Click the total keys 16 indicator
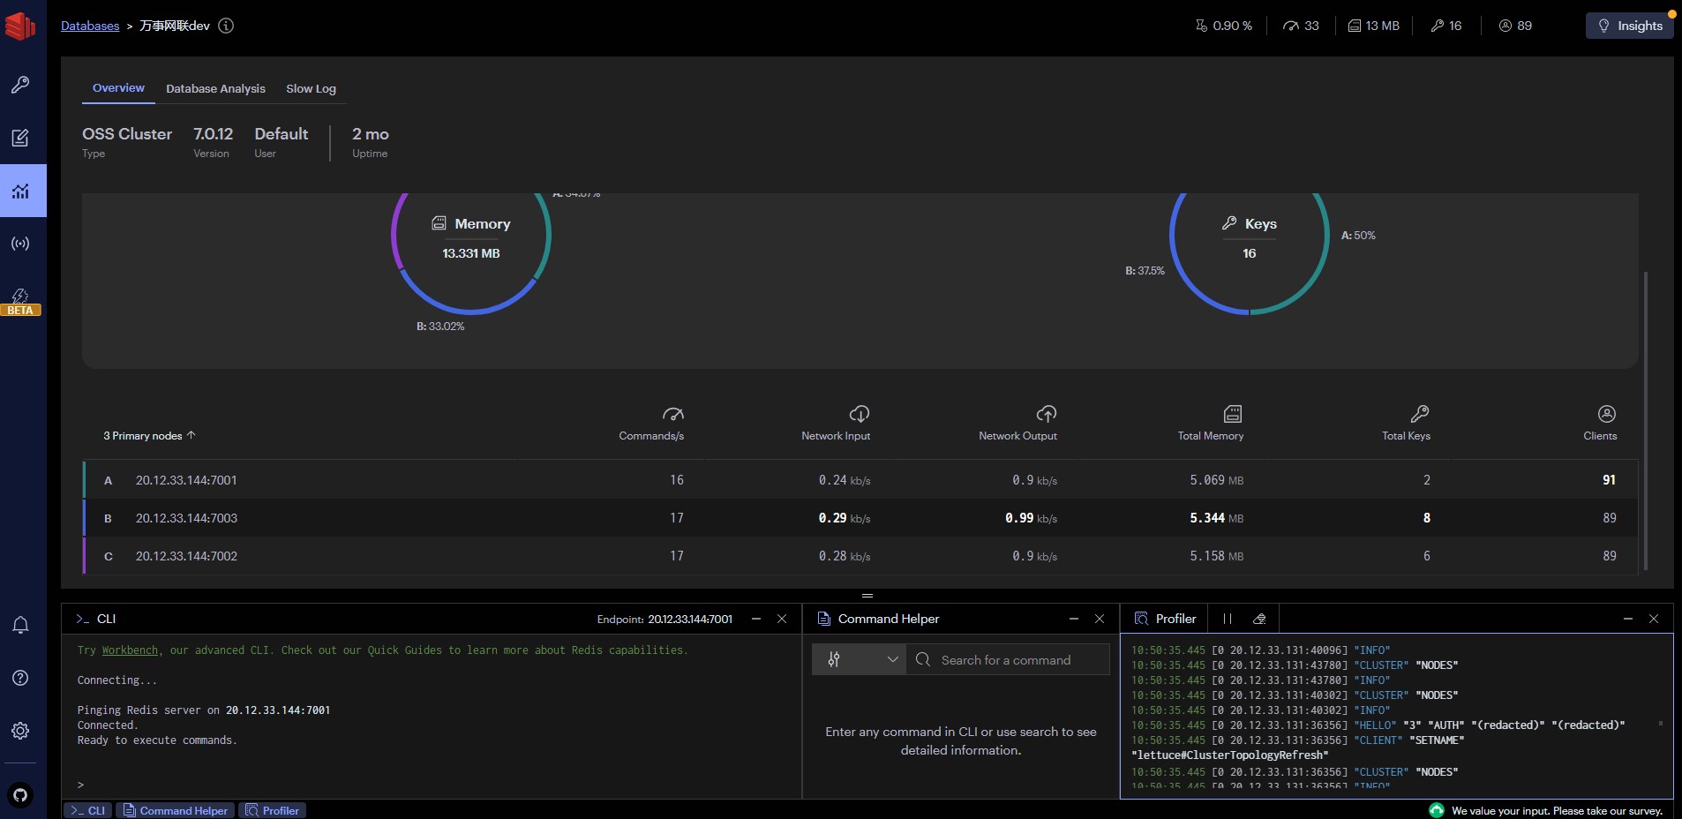Screen dimensions: 1682x819 (1446, 26)
